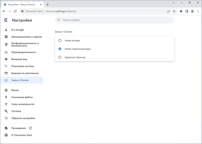Viewport: 202px width, 144px height.
Task: Click the browser back arrow
Action: pyautogui.click(x=4, y=11)
